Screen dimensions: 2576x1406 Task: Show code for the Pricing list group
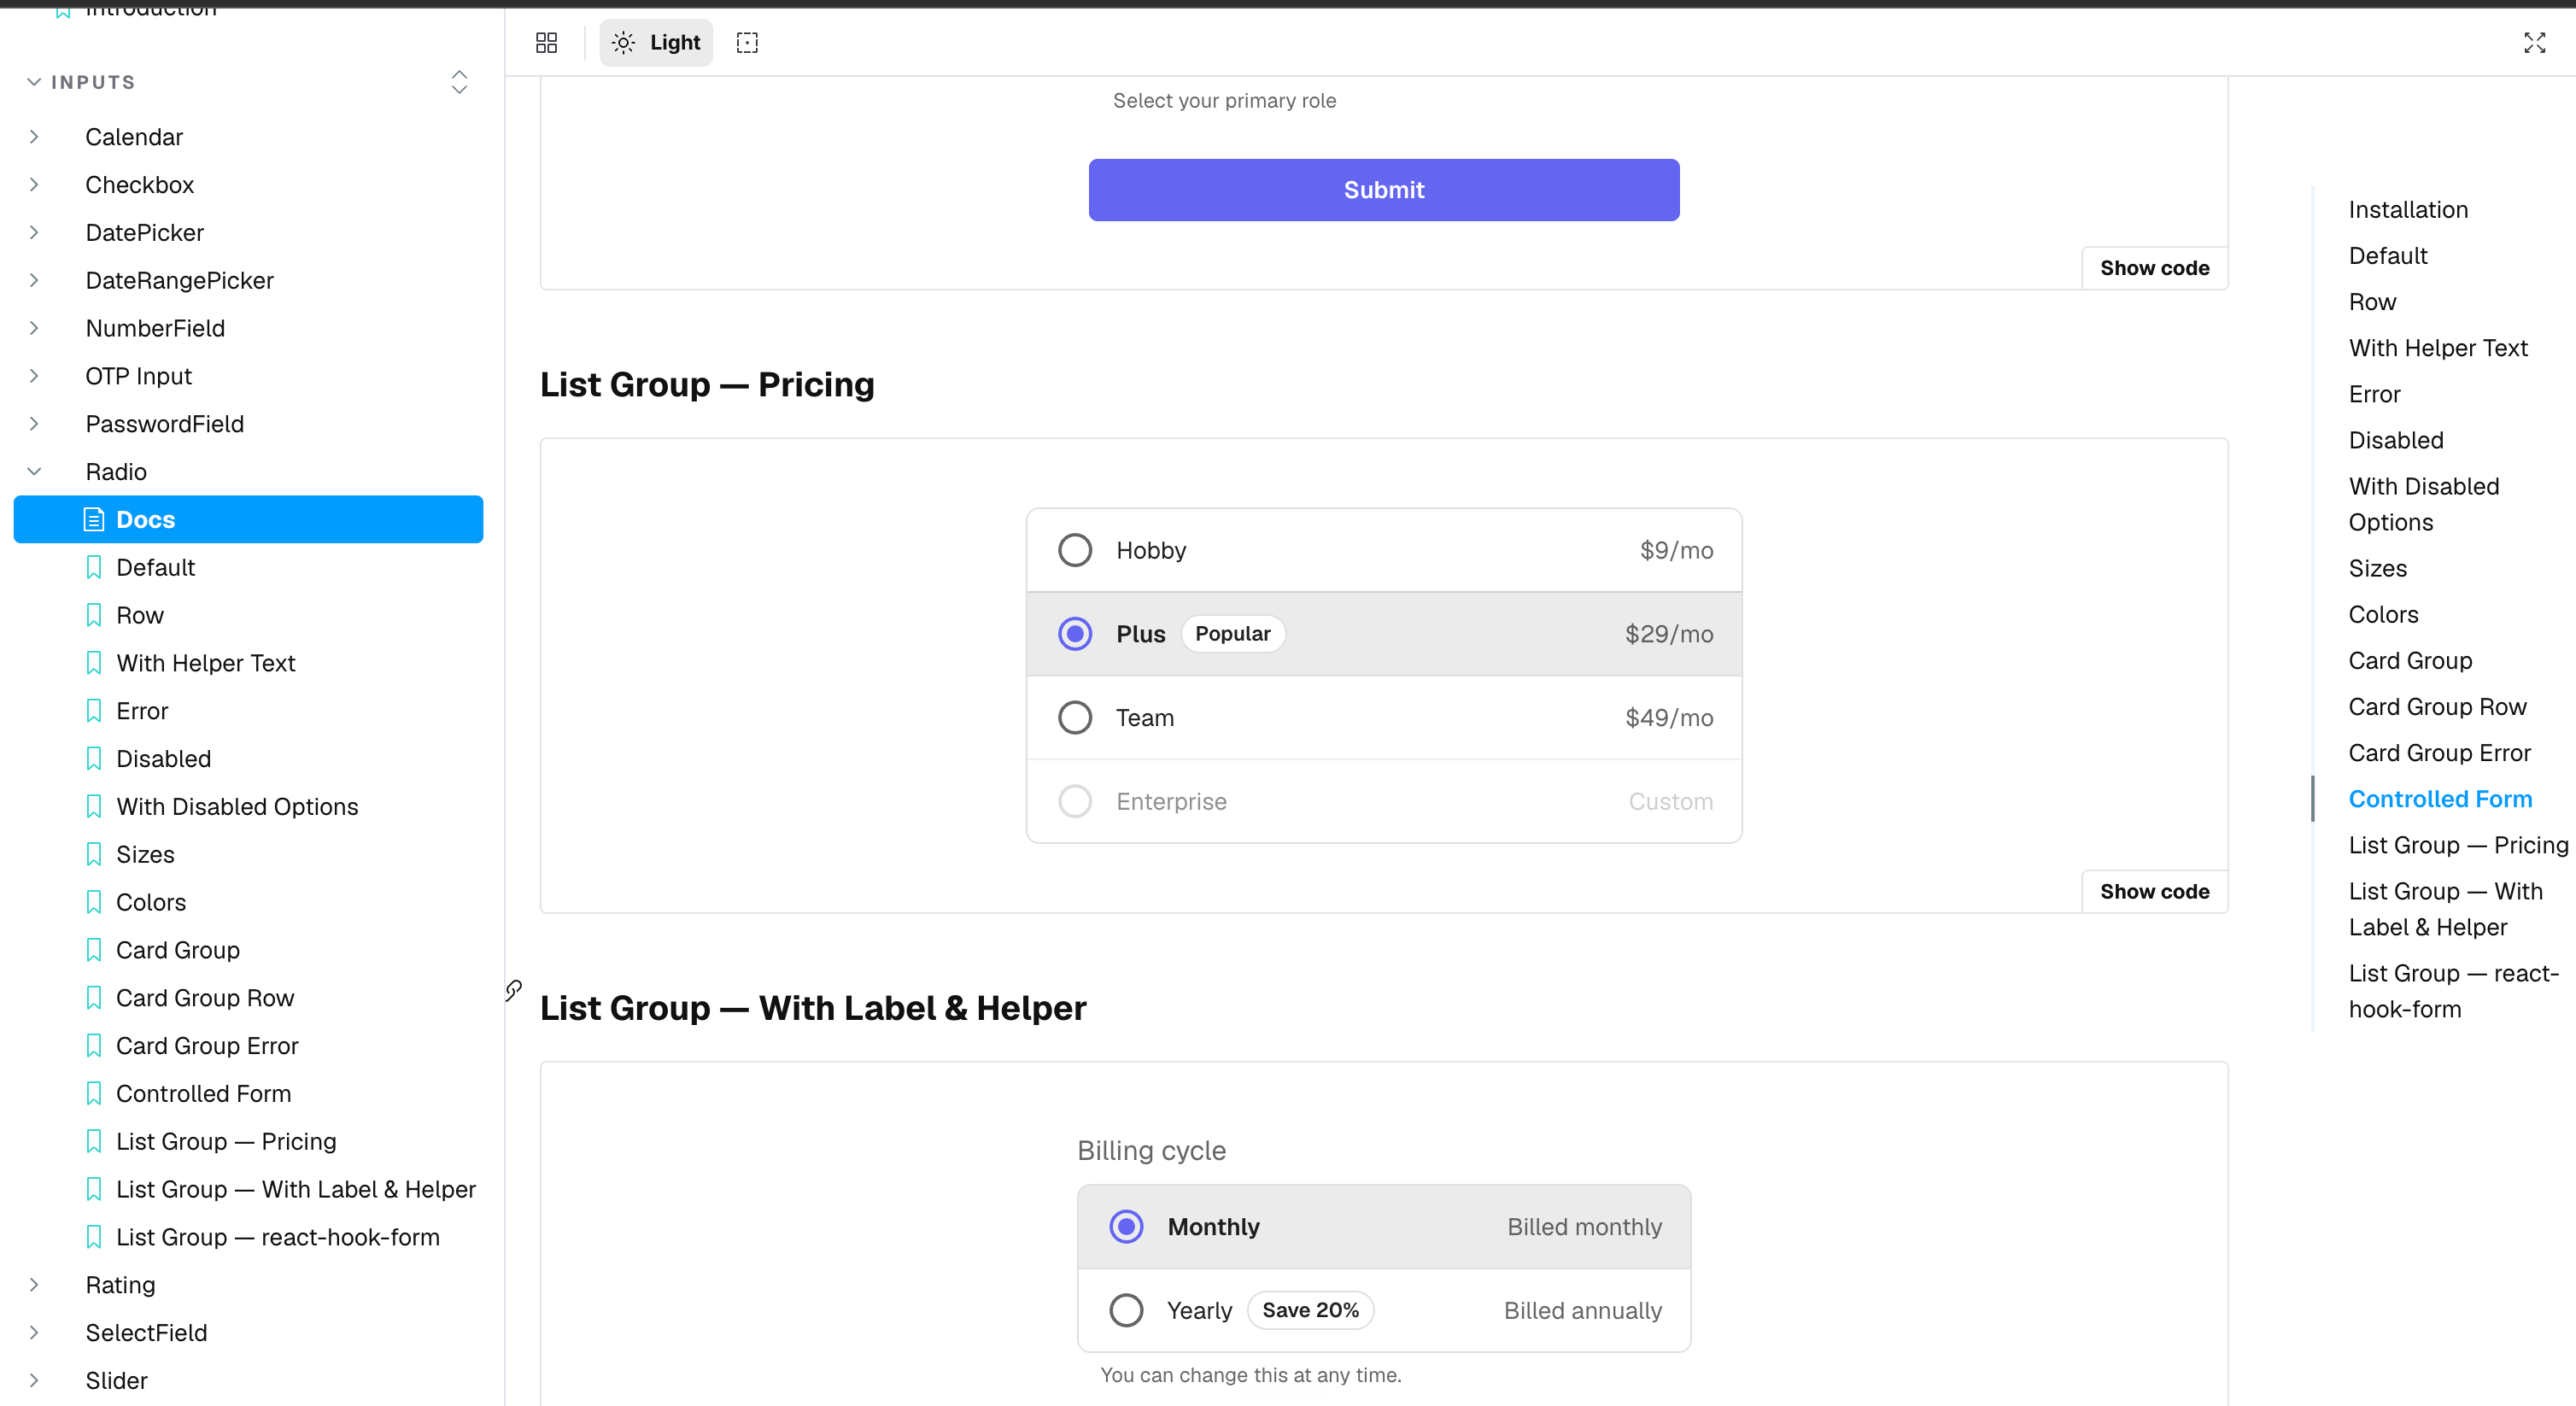2155,892
